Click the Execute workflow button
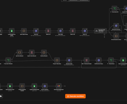 75,96
